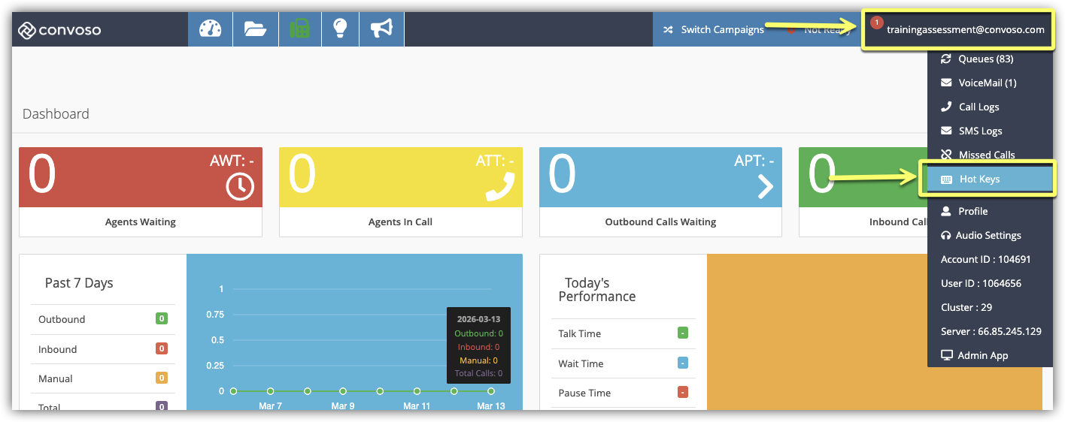The image size is (1065, 422).
Task: Click the dashboard gauge icon in toolbar
Action: click(211, 29)
